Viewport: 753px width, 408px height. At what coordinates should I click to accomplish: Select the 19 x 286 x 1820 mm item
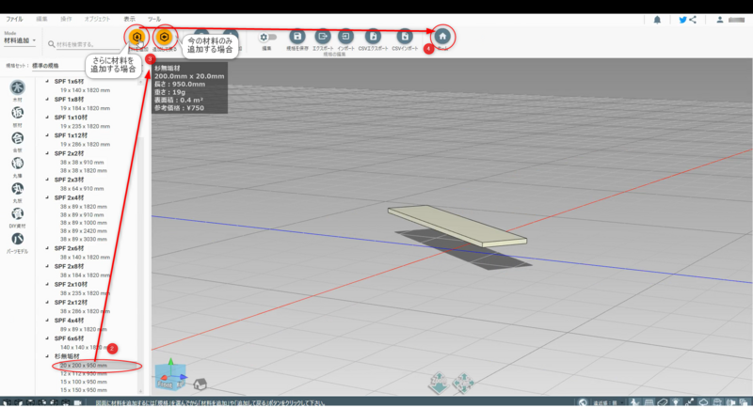[85, 145]
